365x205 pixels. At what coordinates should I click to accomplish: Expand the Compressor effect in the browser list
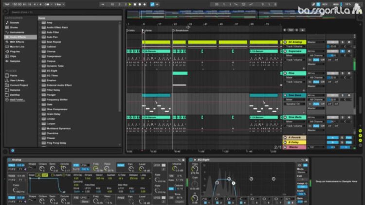point(40,56)
